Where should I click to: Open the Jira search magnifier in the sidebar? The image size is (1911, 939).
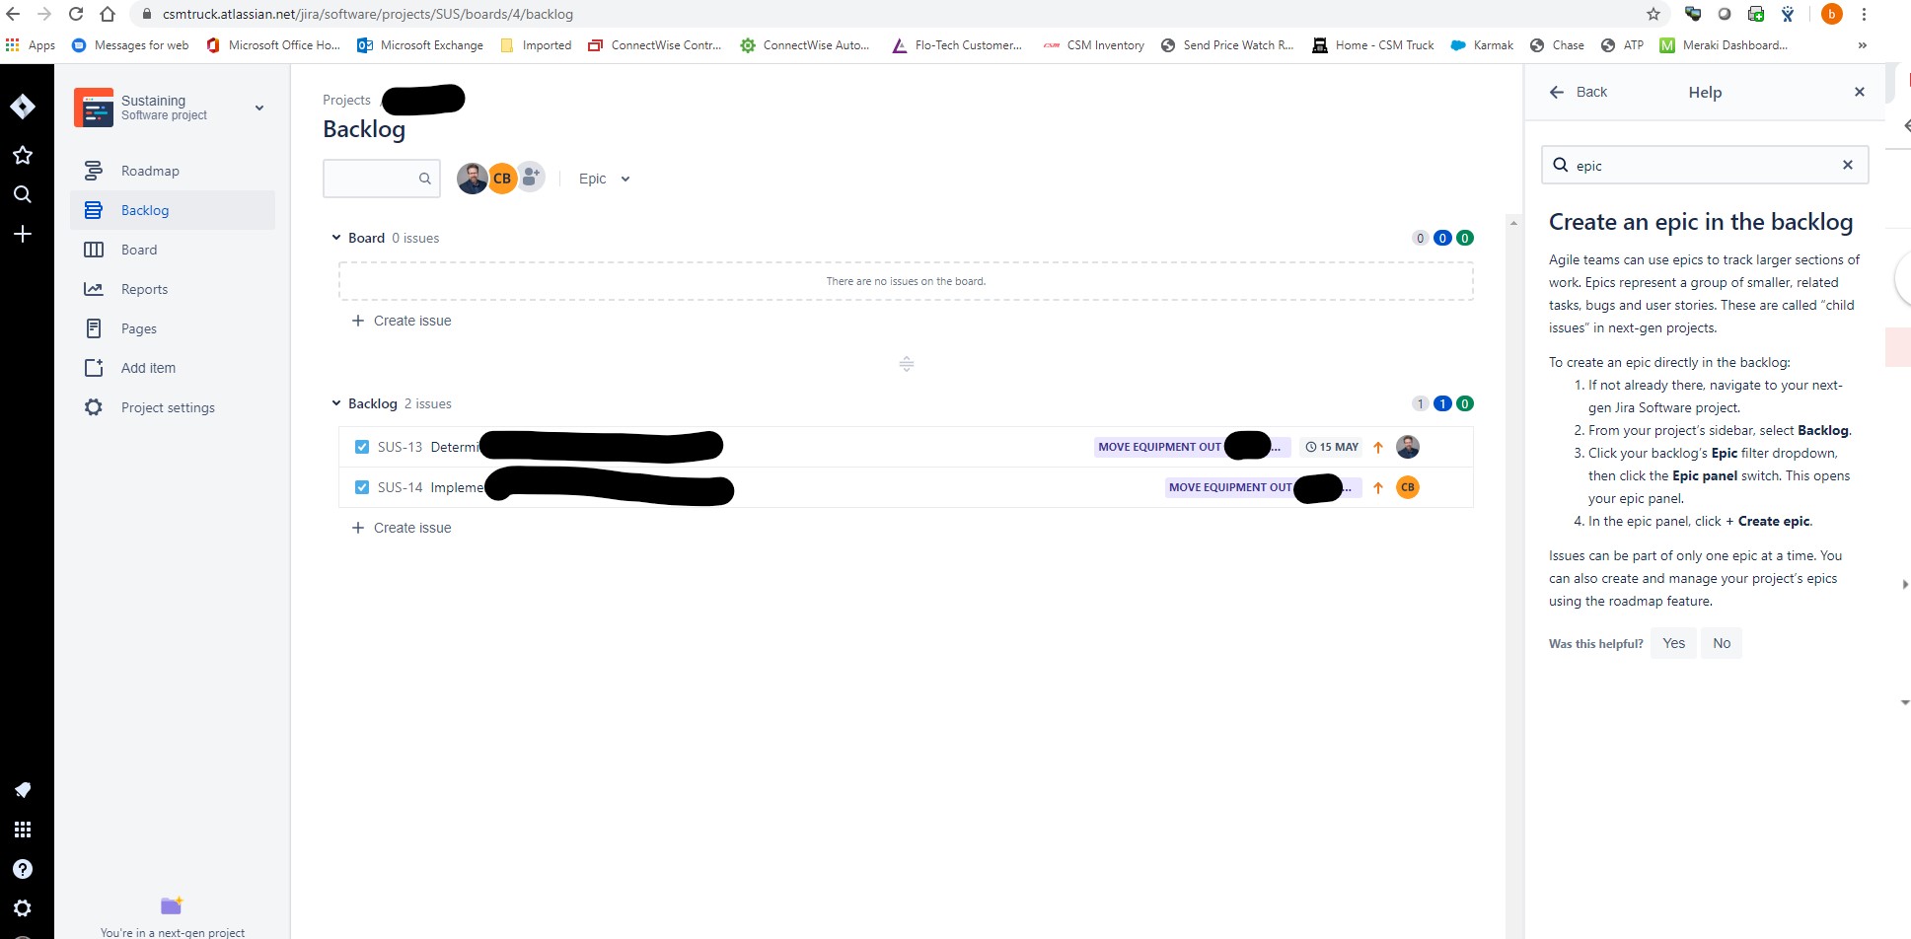pos(23,194)
